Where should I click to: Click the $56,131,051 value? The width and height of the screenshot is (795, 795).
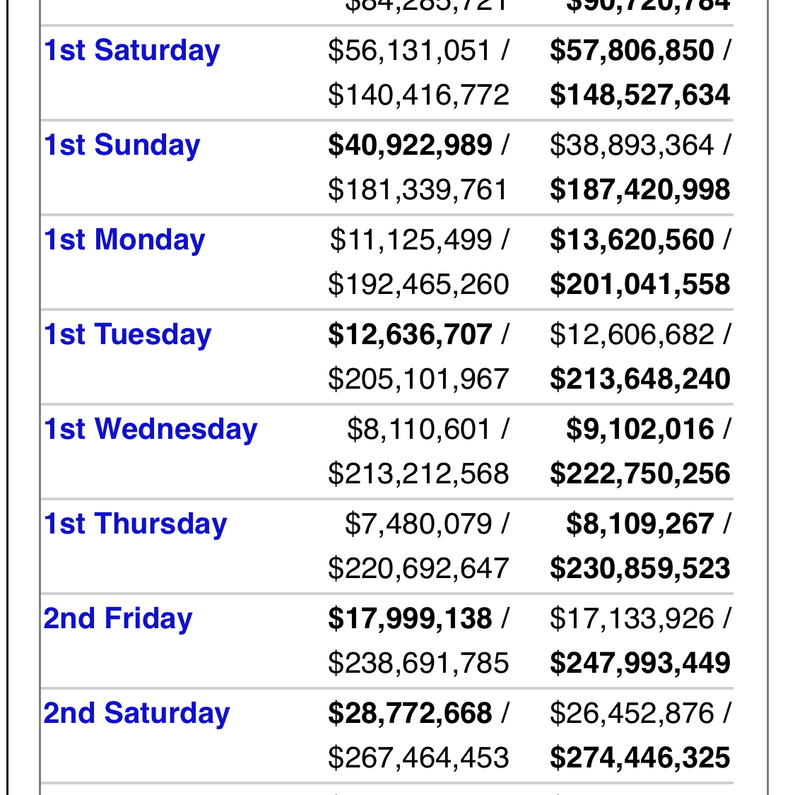pyautogui.click(x=409, y=51)
